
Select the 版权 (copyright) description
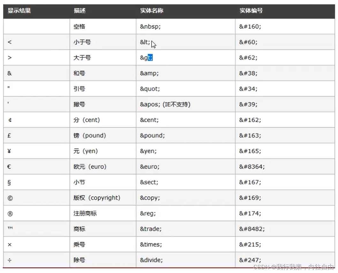click(x=97, y=198)
